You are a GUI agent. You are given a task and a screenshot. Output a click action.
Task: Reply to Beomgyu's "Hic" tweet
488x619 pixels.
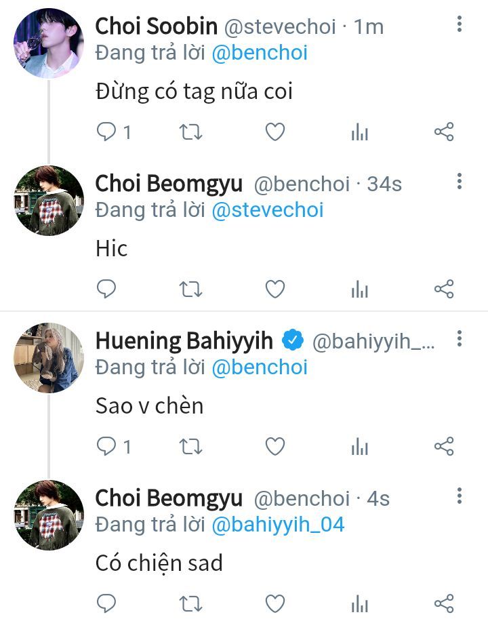tap(107, 289)
